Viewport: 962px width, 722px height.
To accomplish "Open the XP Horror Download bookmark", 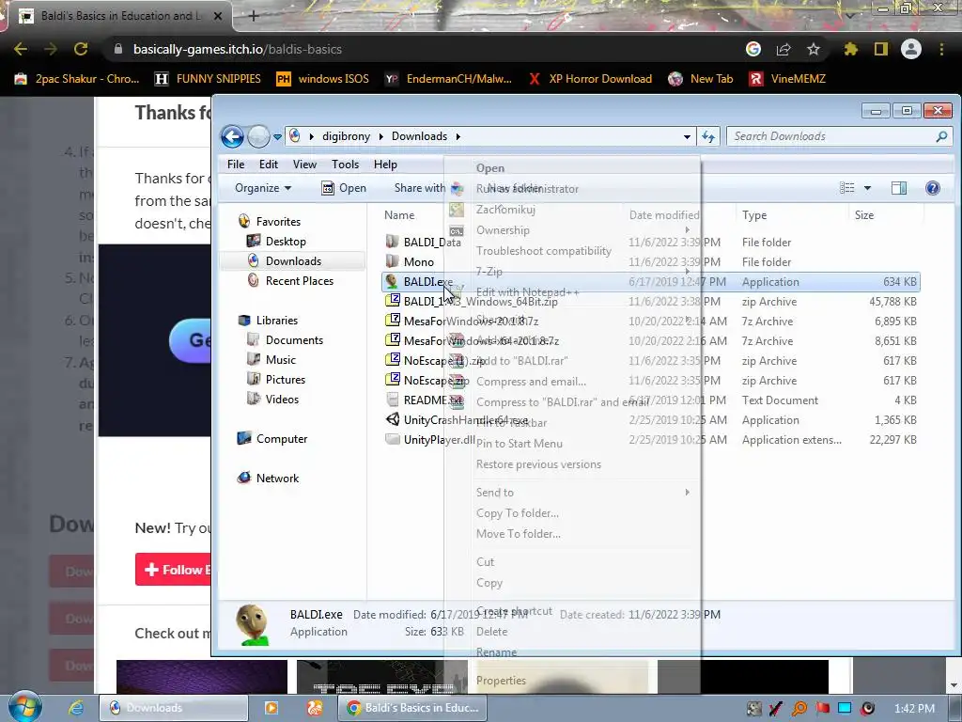I will point(590,79).
